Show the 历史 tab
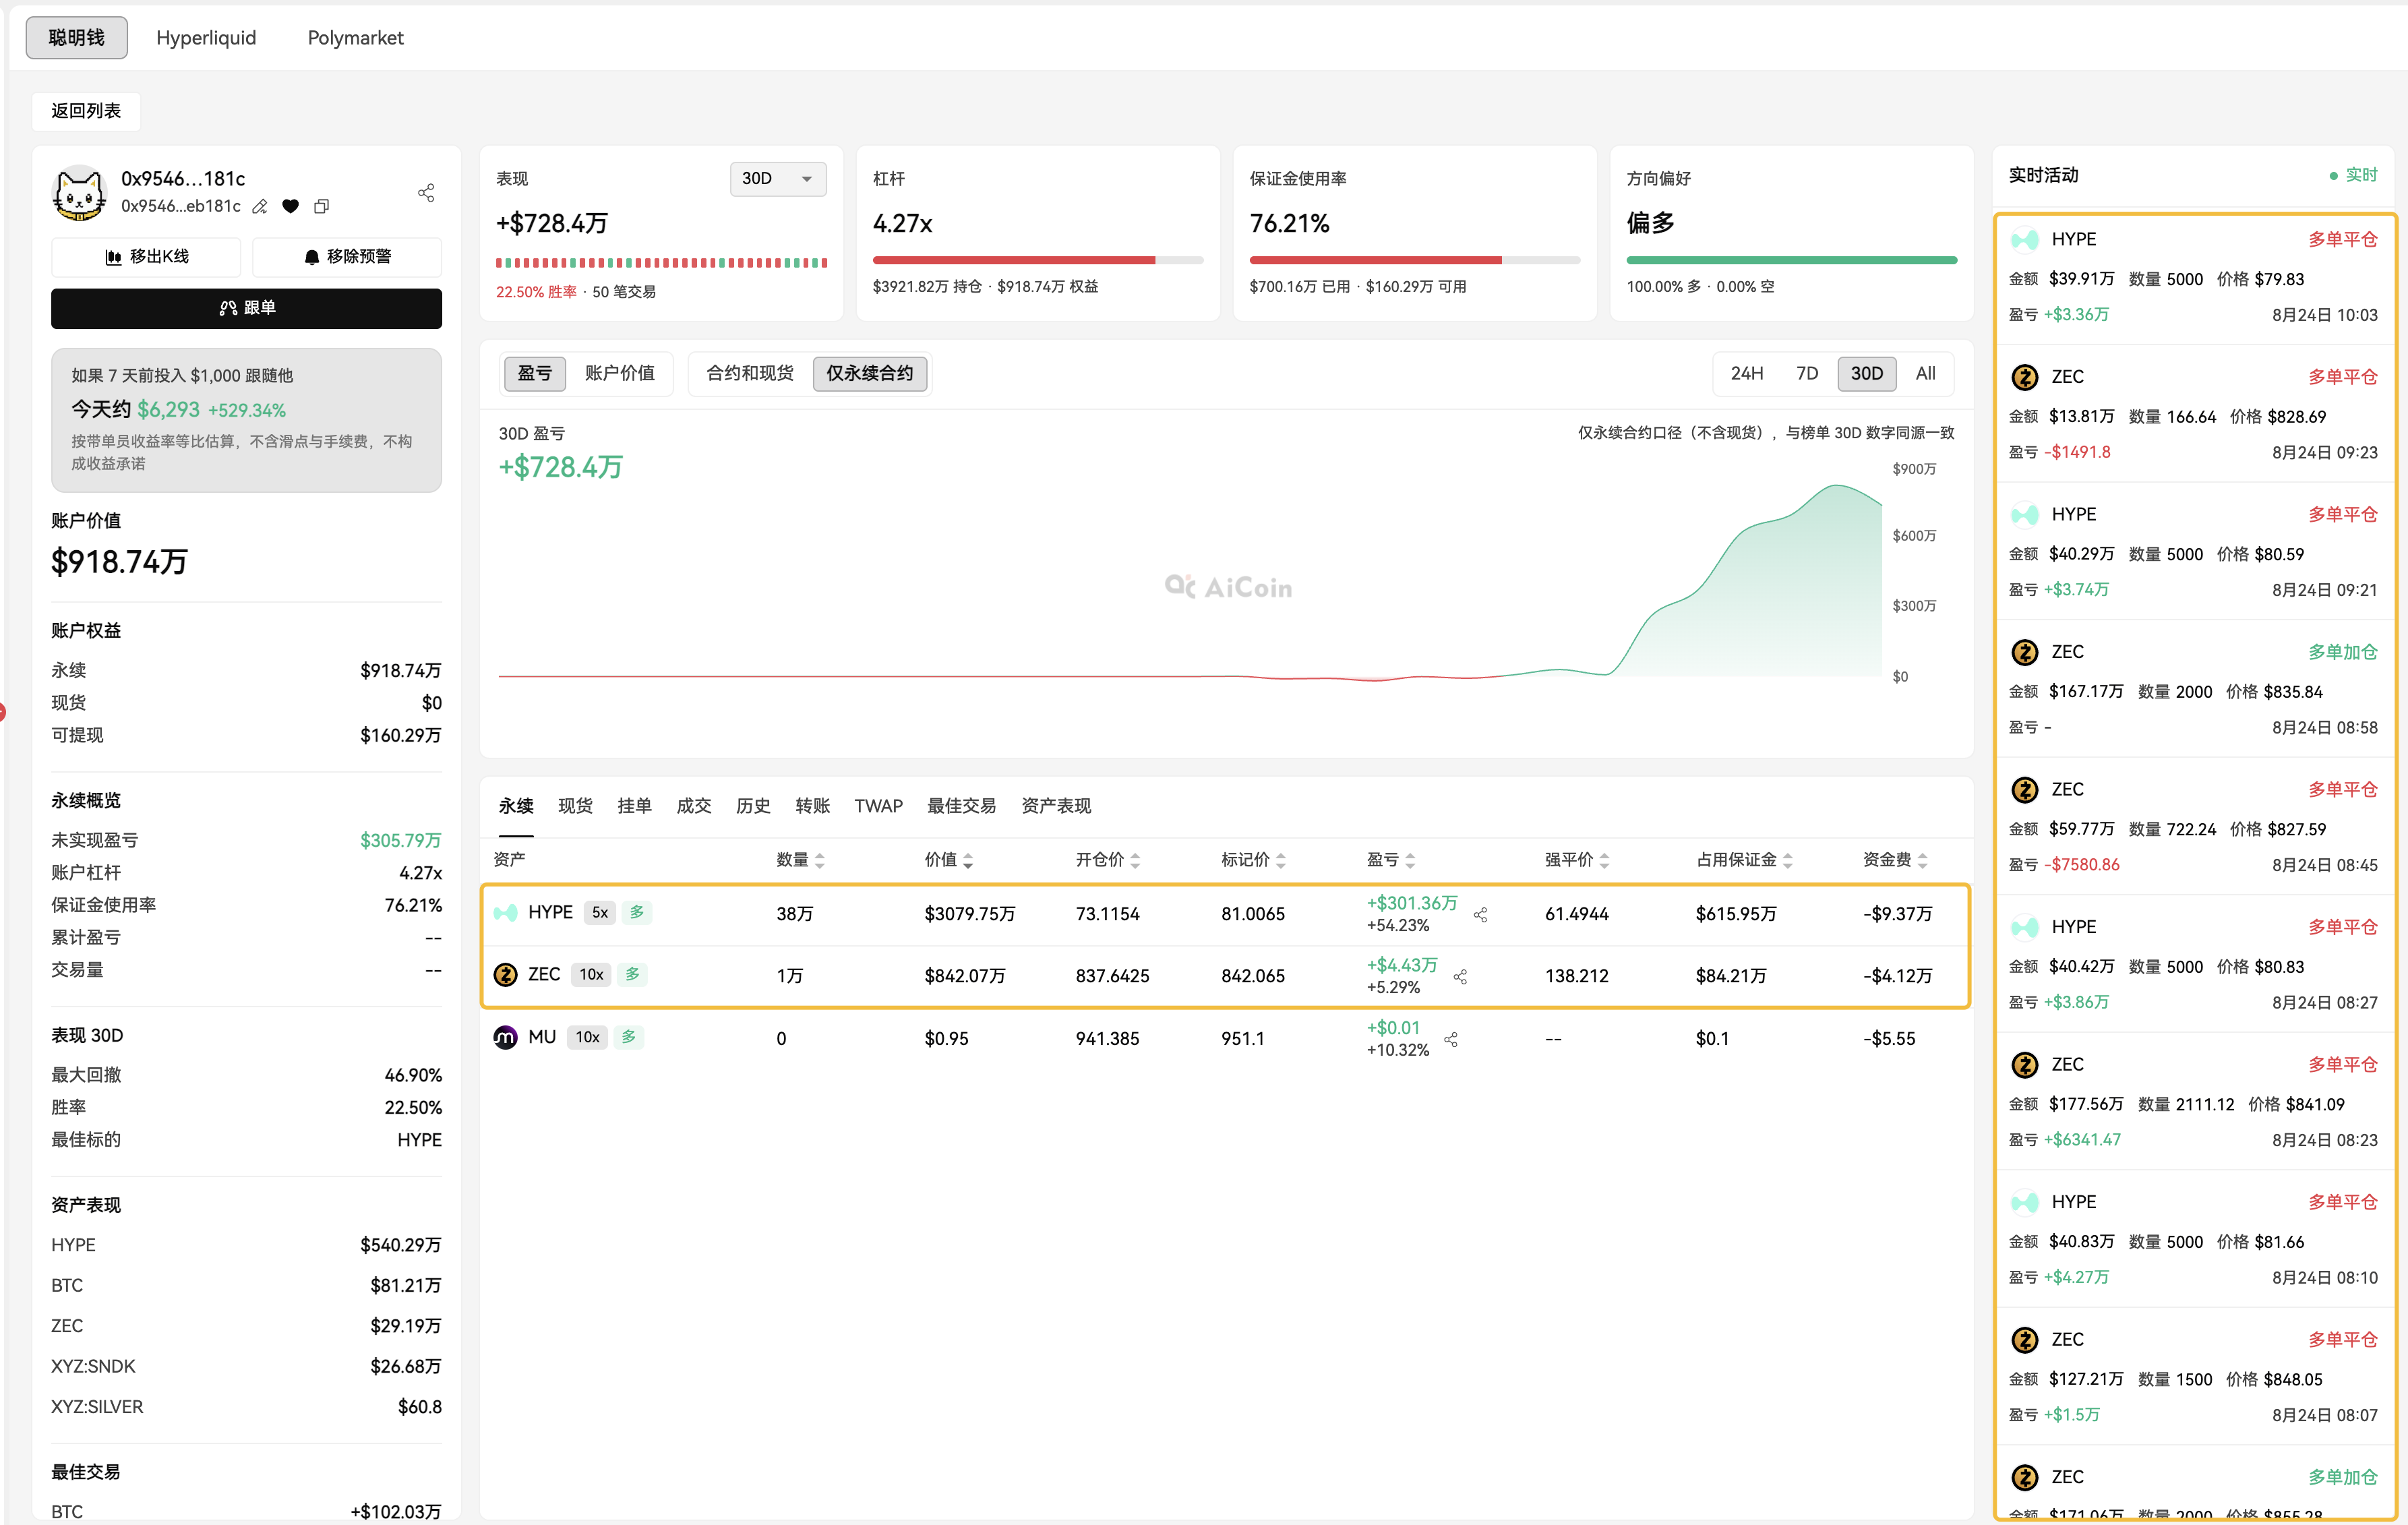 coord(753,806)
